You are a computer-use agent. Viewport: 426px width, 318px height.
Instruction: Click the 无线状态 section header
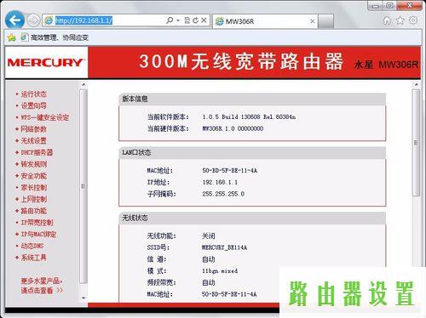(x=252, y=218)
